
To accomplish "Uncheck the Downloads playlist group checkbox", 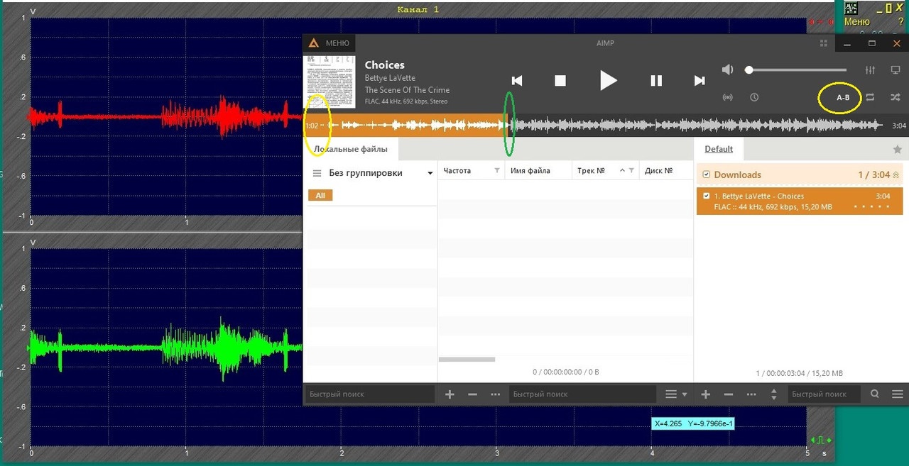I will point(706,174).
